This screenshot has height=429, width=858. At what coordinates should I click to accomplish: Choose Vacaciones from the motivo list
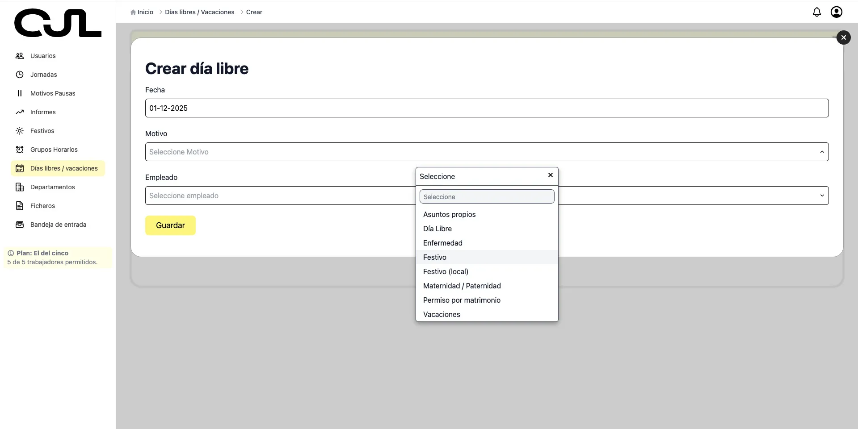442,314
